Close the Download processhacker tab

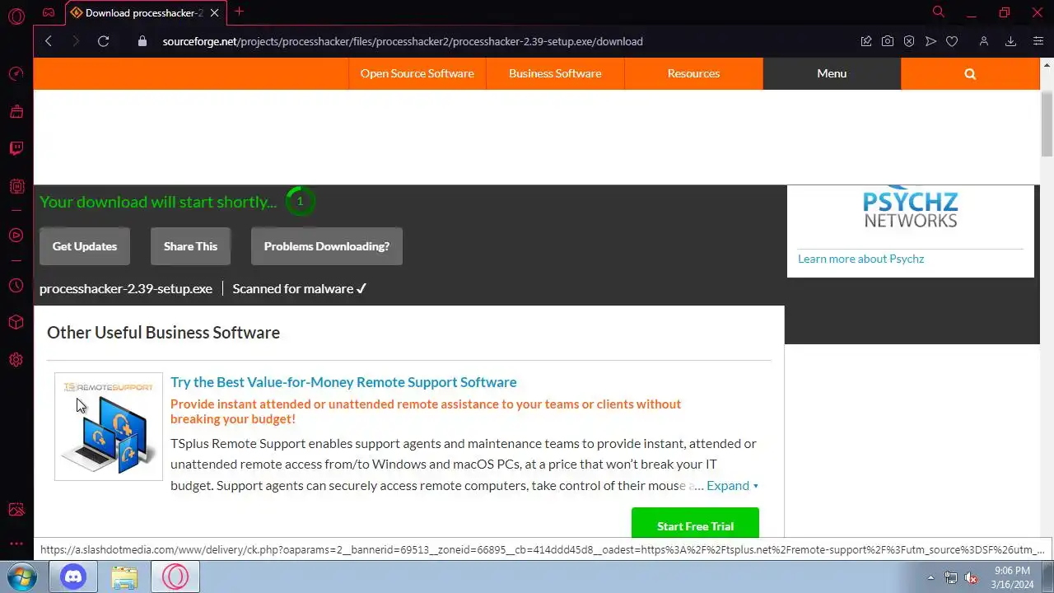(215, 12)
